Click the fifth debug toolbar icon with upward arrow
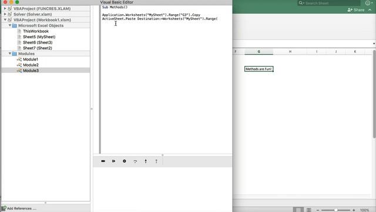This screenshot has height=212, width=376. pyautogui.click(x=146, y=161)
